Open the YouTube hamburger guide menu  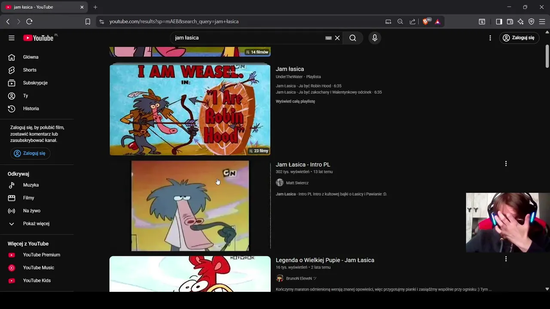point(12,38)
